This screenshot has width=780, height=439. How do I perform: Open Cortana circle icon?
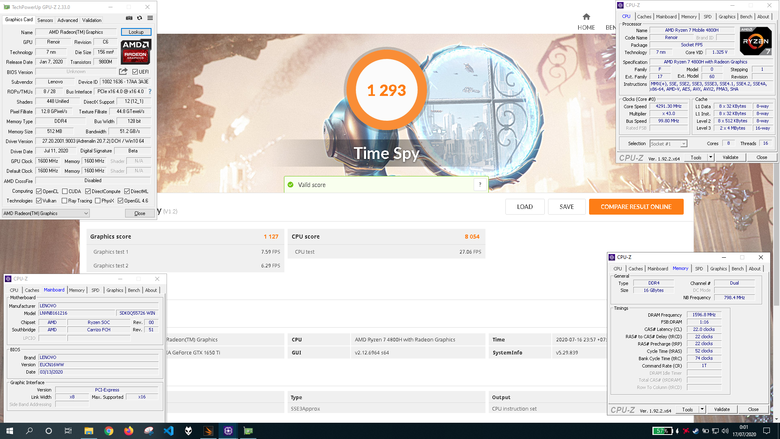49,431
